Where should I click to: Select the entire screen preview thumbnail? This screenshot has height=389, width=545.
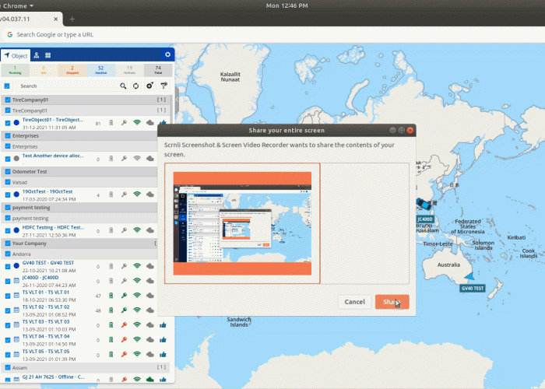coord(241,224)
